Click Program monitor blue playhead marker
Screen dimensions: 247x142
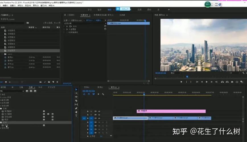click(187, 77)
